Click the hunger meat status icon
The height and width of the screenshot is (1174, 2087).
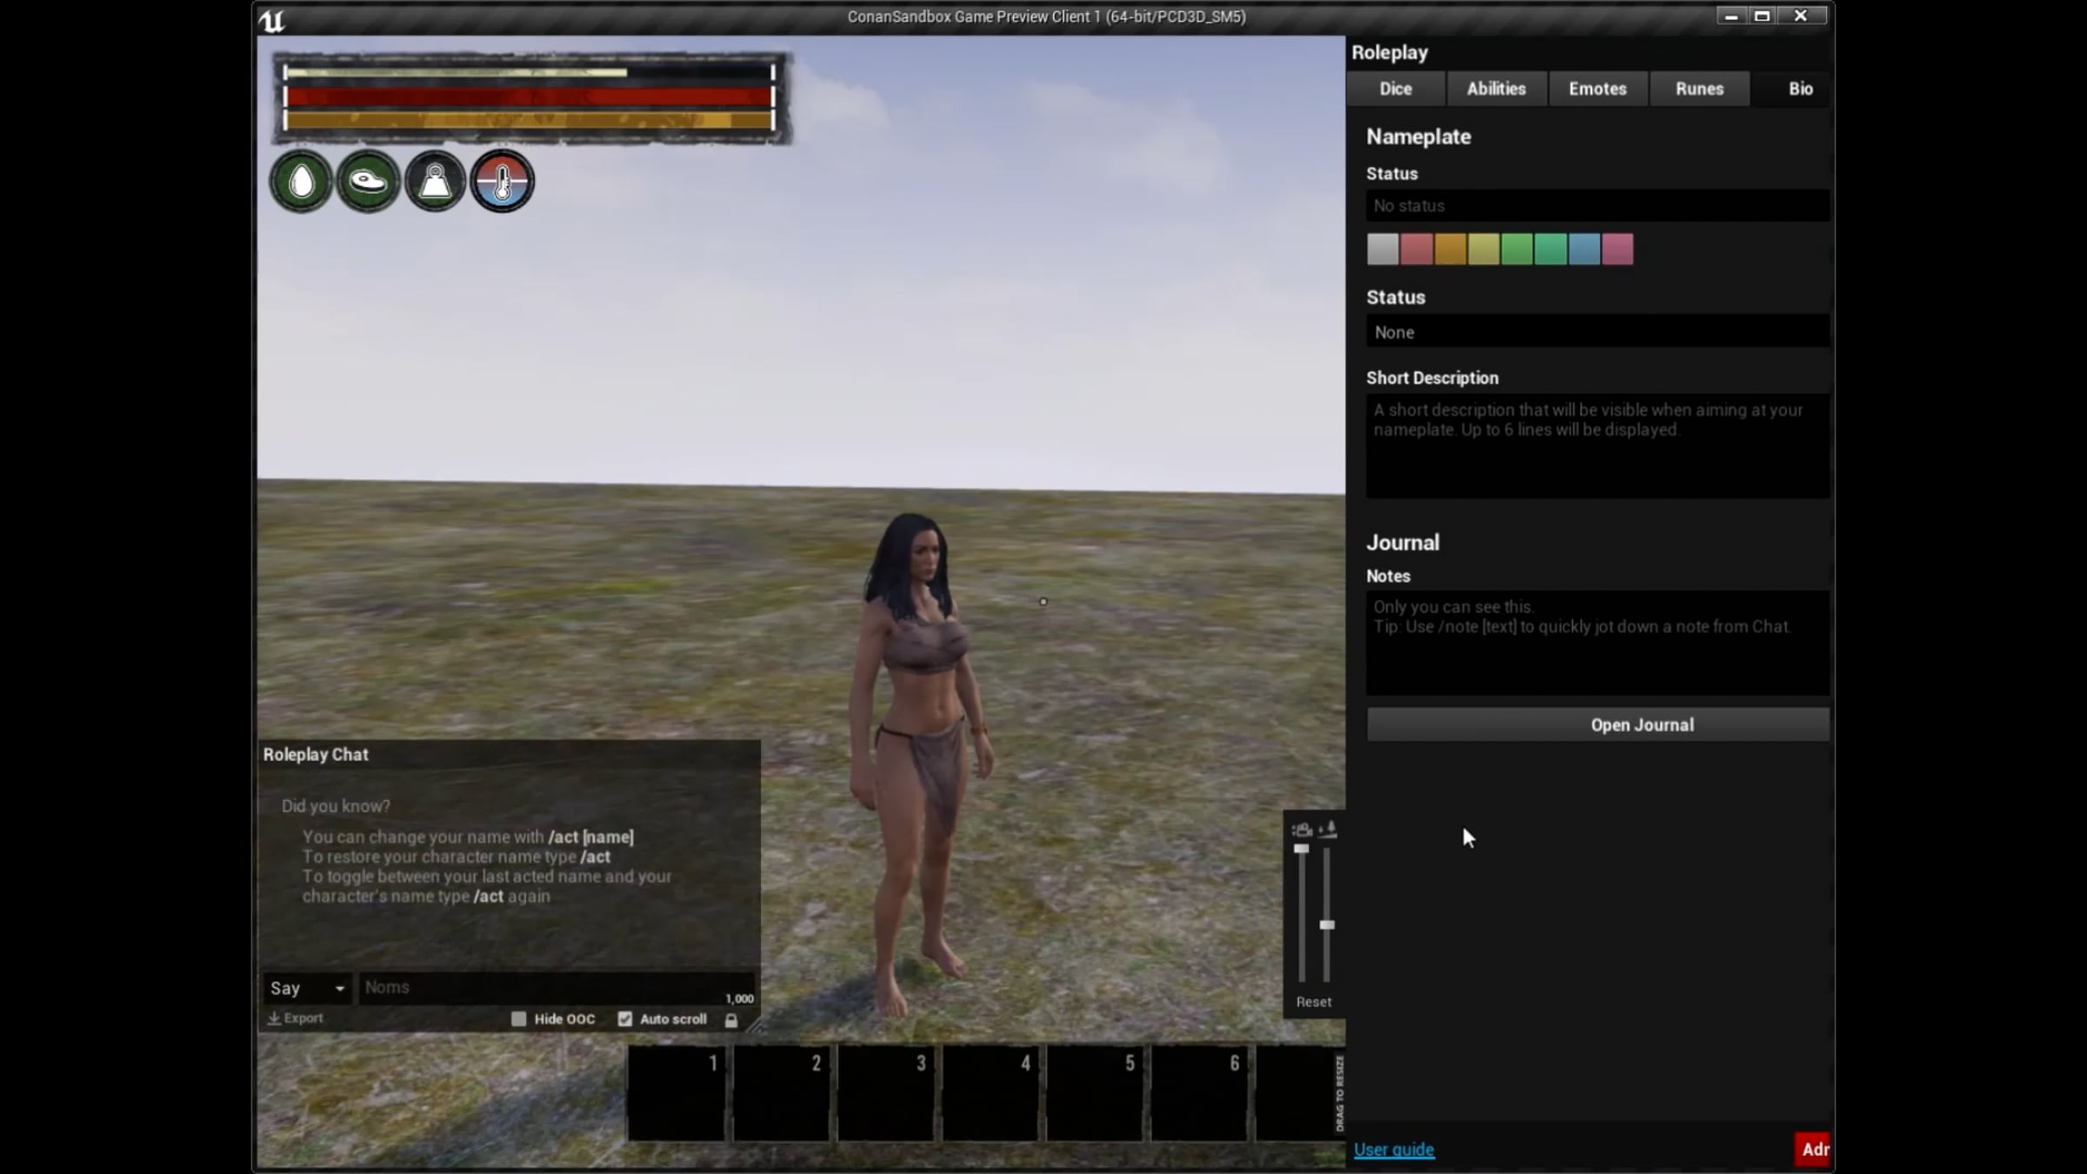pos(368,182)
